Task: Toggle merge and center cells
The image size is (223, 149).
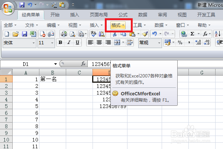Action: click(117, 42)
